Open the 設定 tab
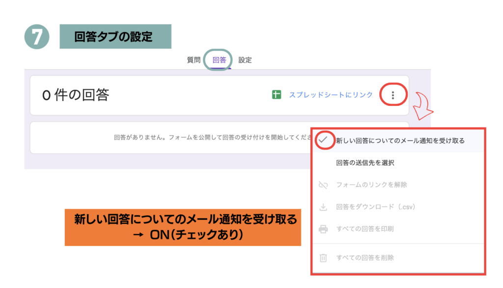Viewport: 503px width, 288px height. [x=245, y=60]
